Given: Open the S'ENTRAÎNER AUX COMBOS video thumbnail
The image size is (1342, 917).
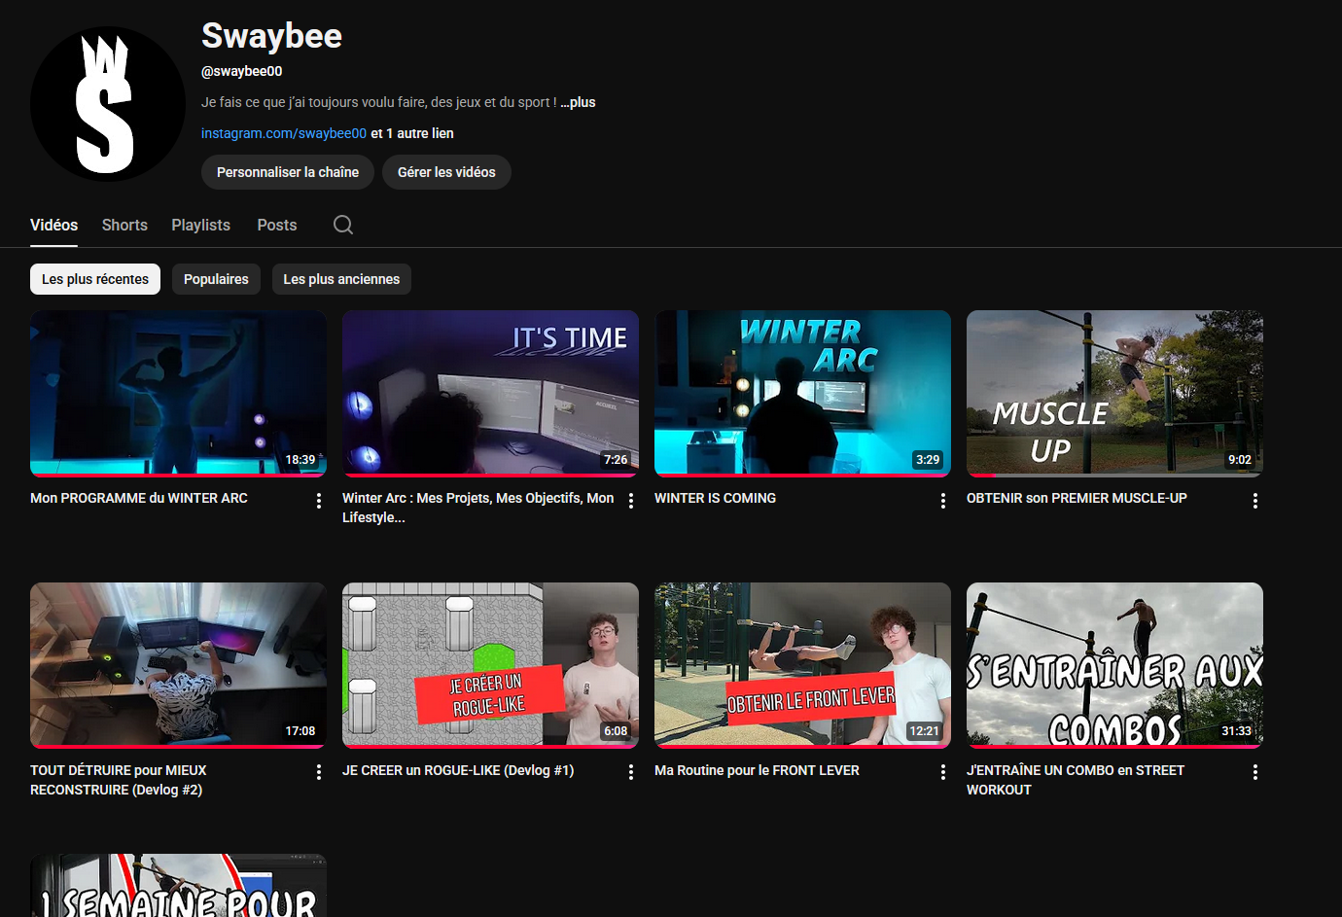Looking at the screenshot, I should tap(1114, 664).
